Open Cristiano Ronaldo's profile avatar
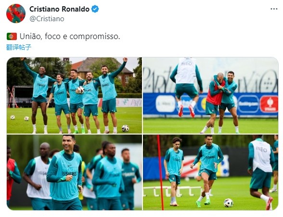This screenshot has width=283, height=217. click(x=16, y=14)
